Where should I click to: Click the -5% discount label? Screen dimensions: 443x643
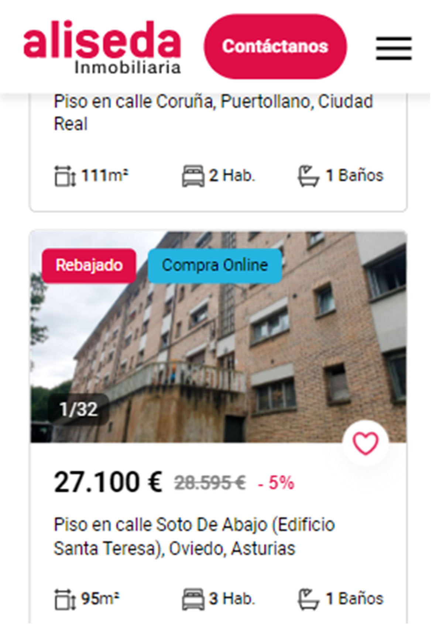pyautogui.click(x=276, y=483)
